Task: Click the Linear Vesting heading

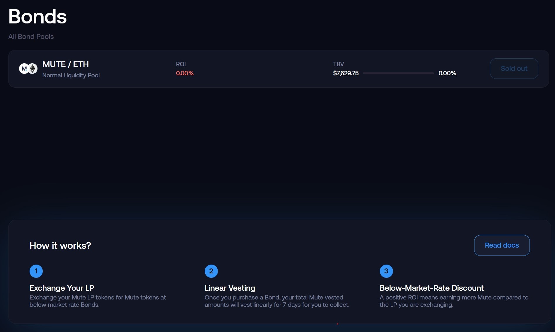Action: 230,288
